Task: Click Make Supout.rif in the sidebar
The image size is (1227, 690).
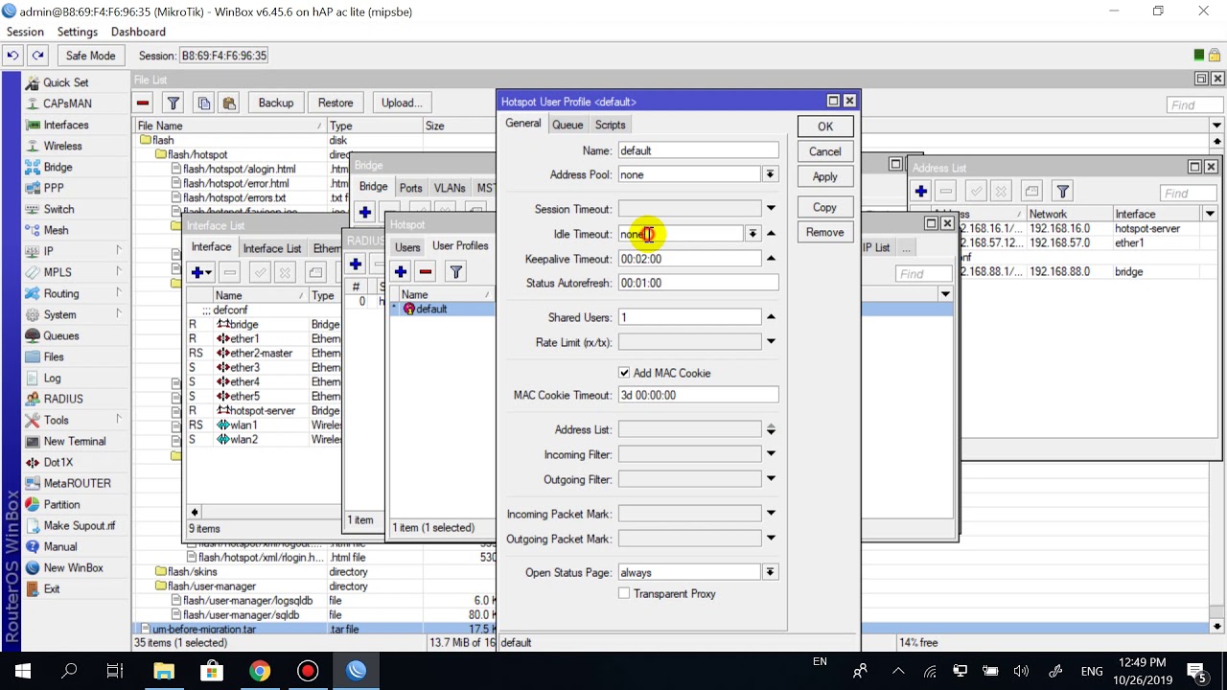Action: coord(79,525)
